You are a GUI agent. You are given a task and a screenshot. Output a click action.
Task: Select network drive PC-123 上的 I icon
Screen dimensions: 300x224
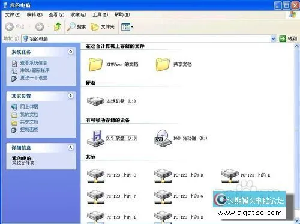click(x=95, y=217)
